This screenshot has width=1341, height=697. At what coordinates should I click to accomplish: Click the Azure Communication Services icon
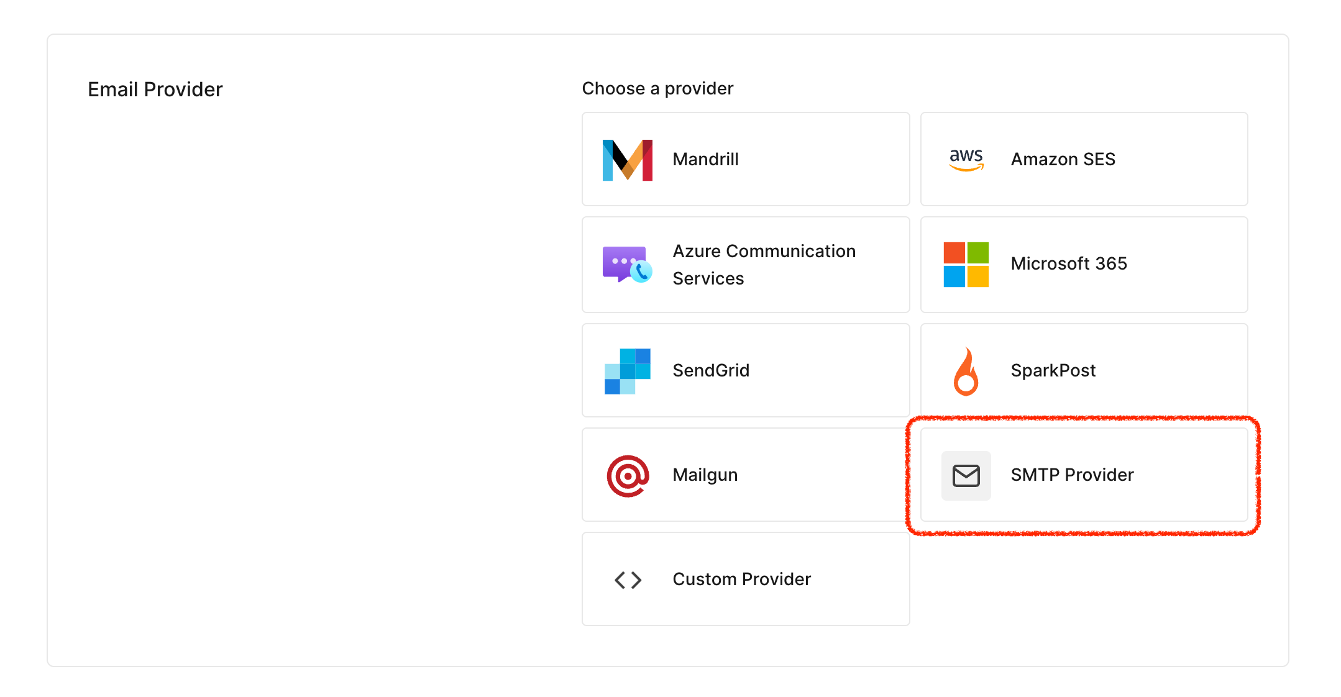627,265
